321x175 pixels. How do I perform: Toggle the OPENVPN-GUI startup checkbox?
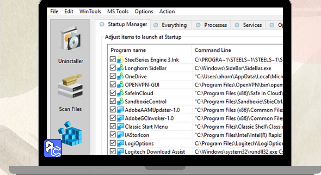(113, 85)
